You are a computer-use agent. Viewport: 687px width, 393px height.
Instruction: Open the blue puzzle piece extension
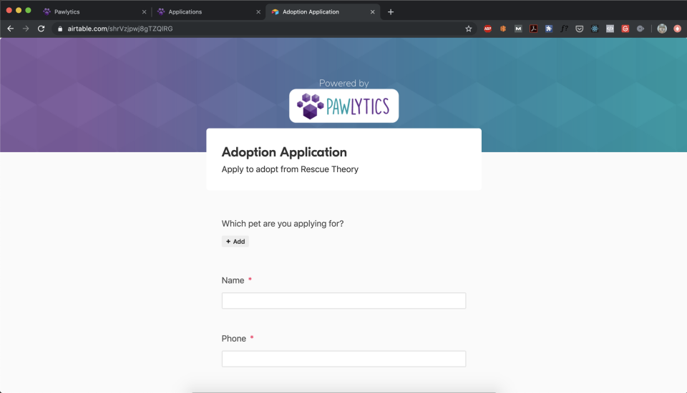(x=549, y=29)
